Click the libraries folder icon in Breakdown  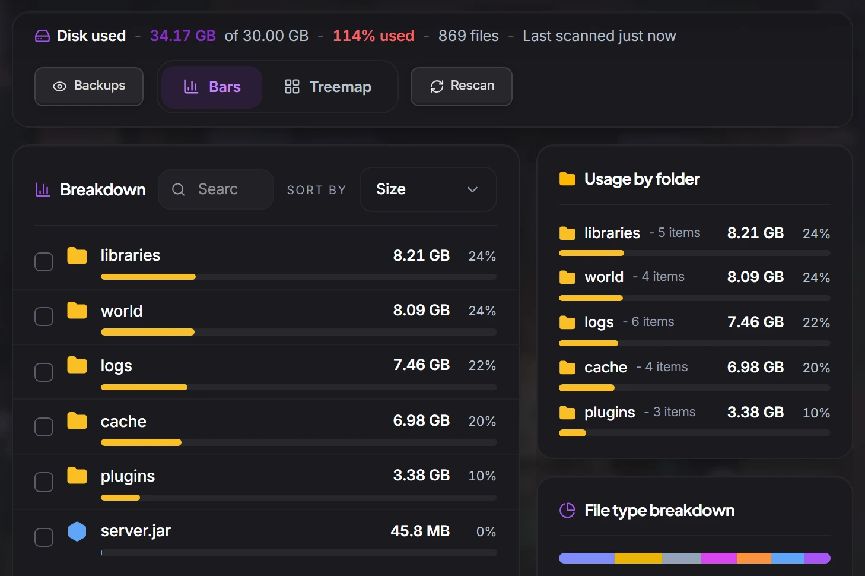tap(77, 255)
